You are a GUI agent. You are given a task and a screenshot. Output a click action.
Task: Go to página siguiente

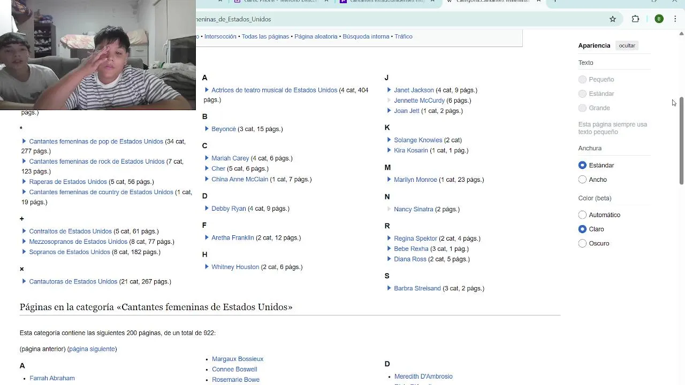92,349
